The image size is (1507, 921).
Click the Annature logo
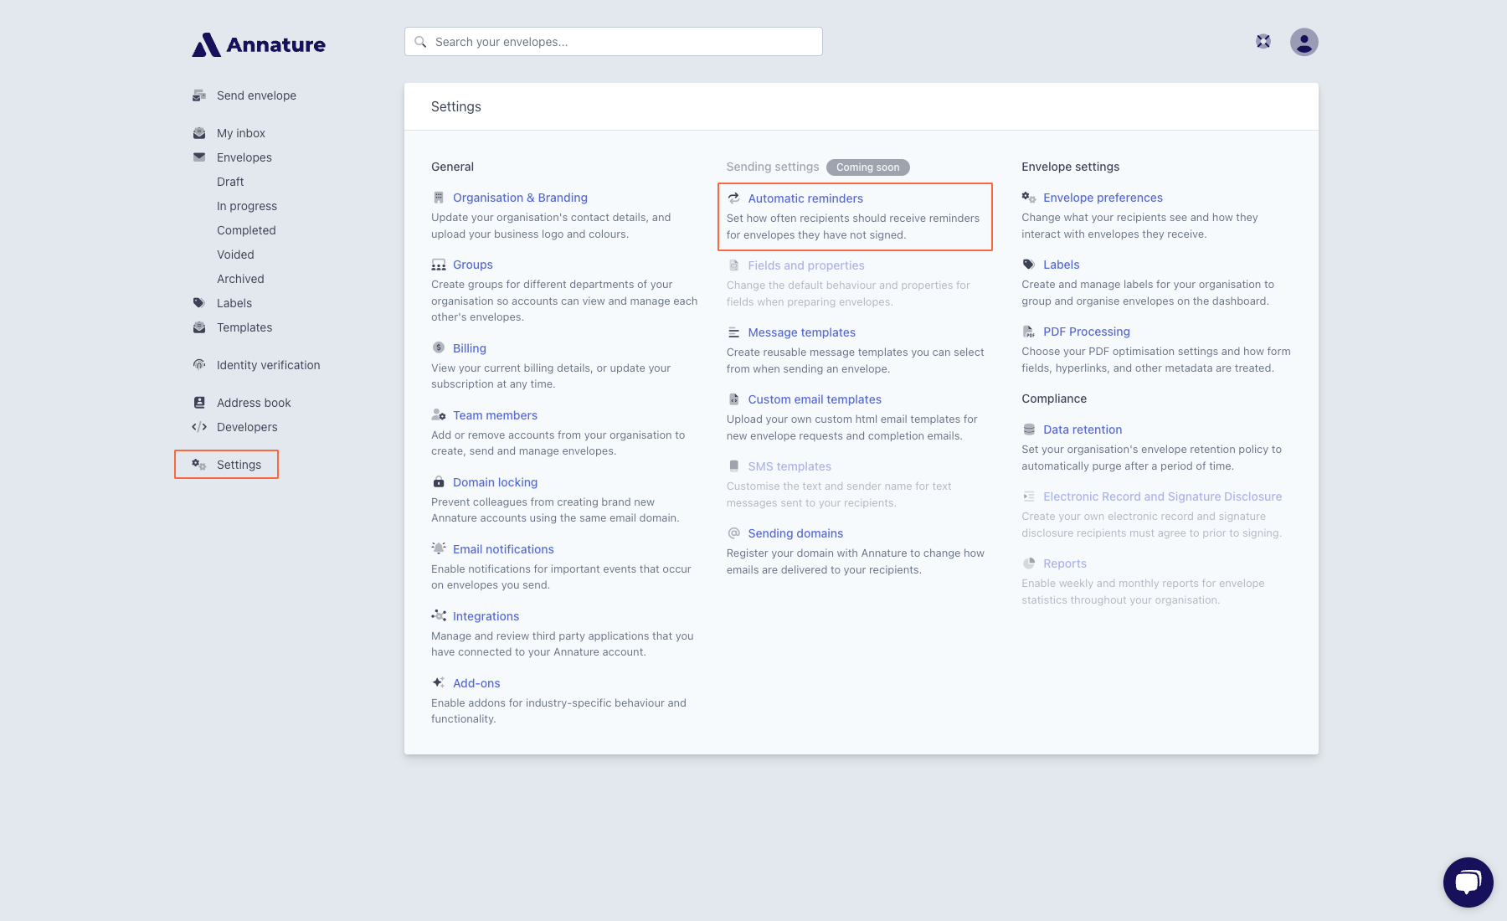click(258, 44)
